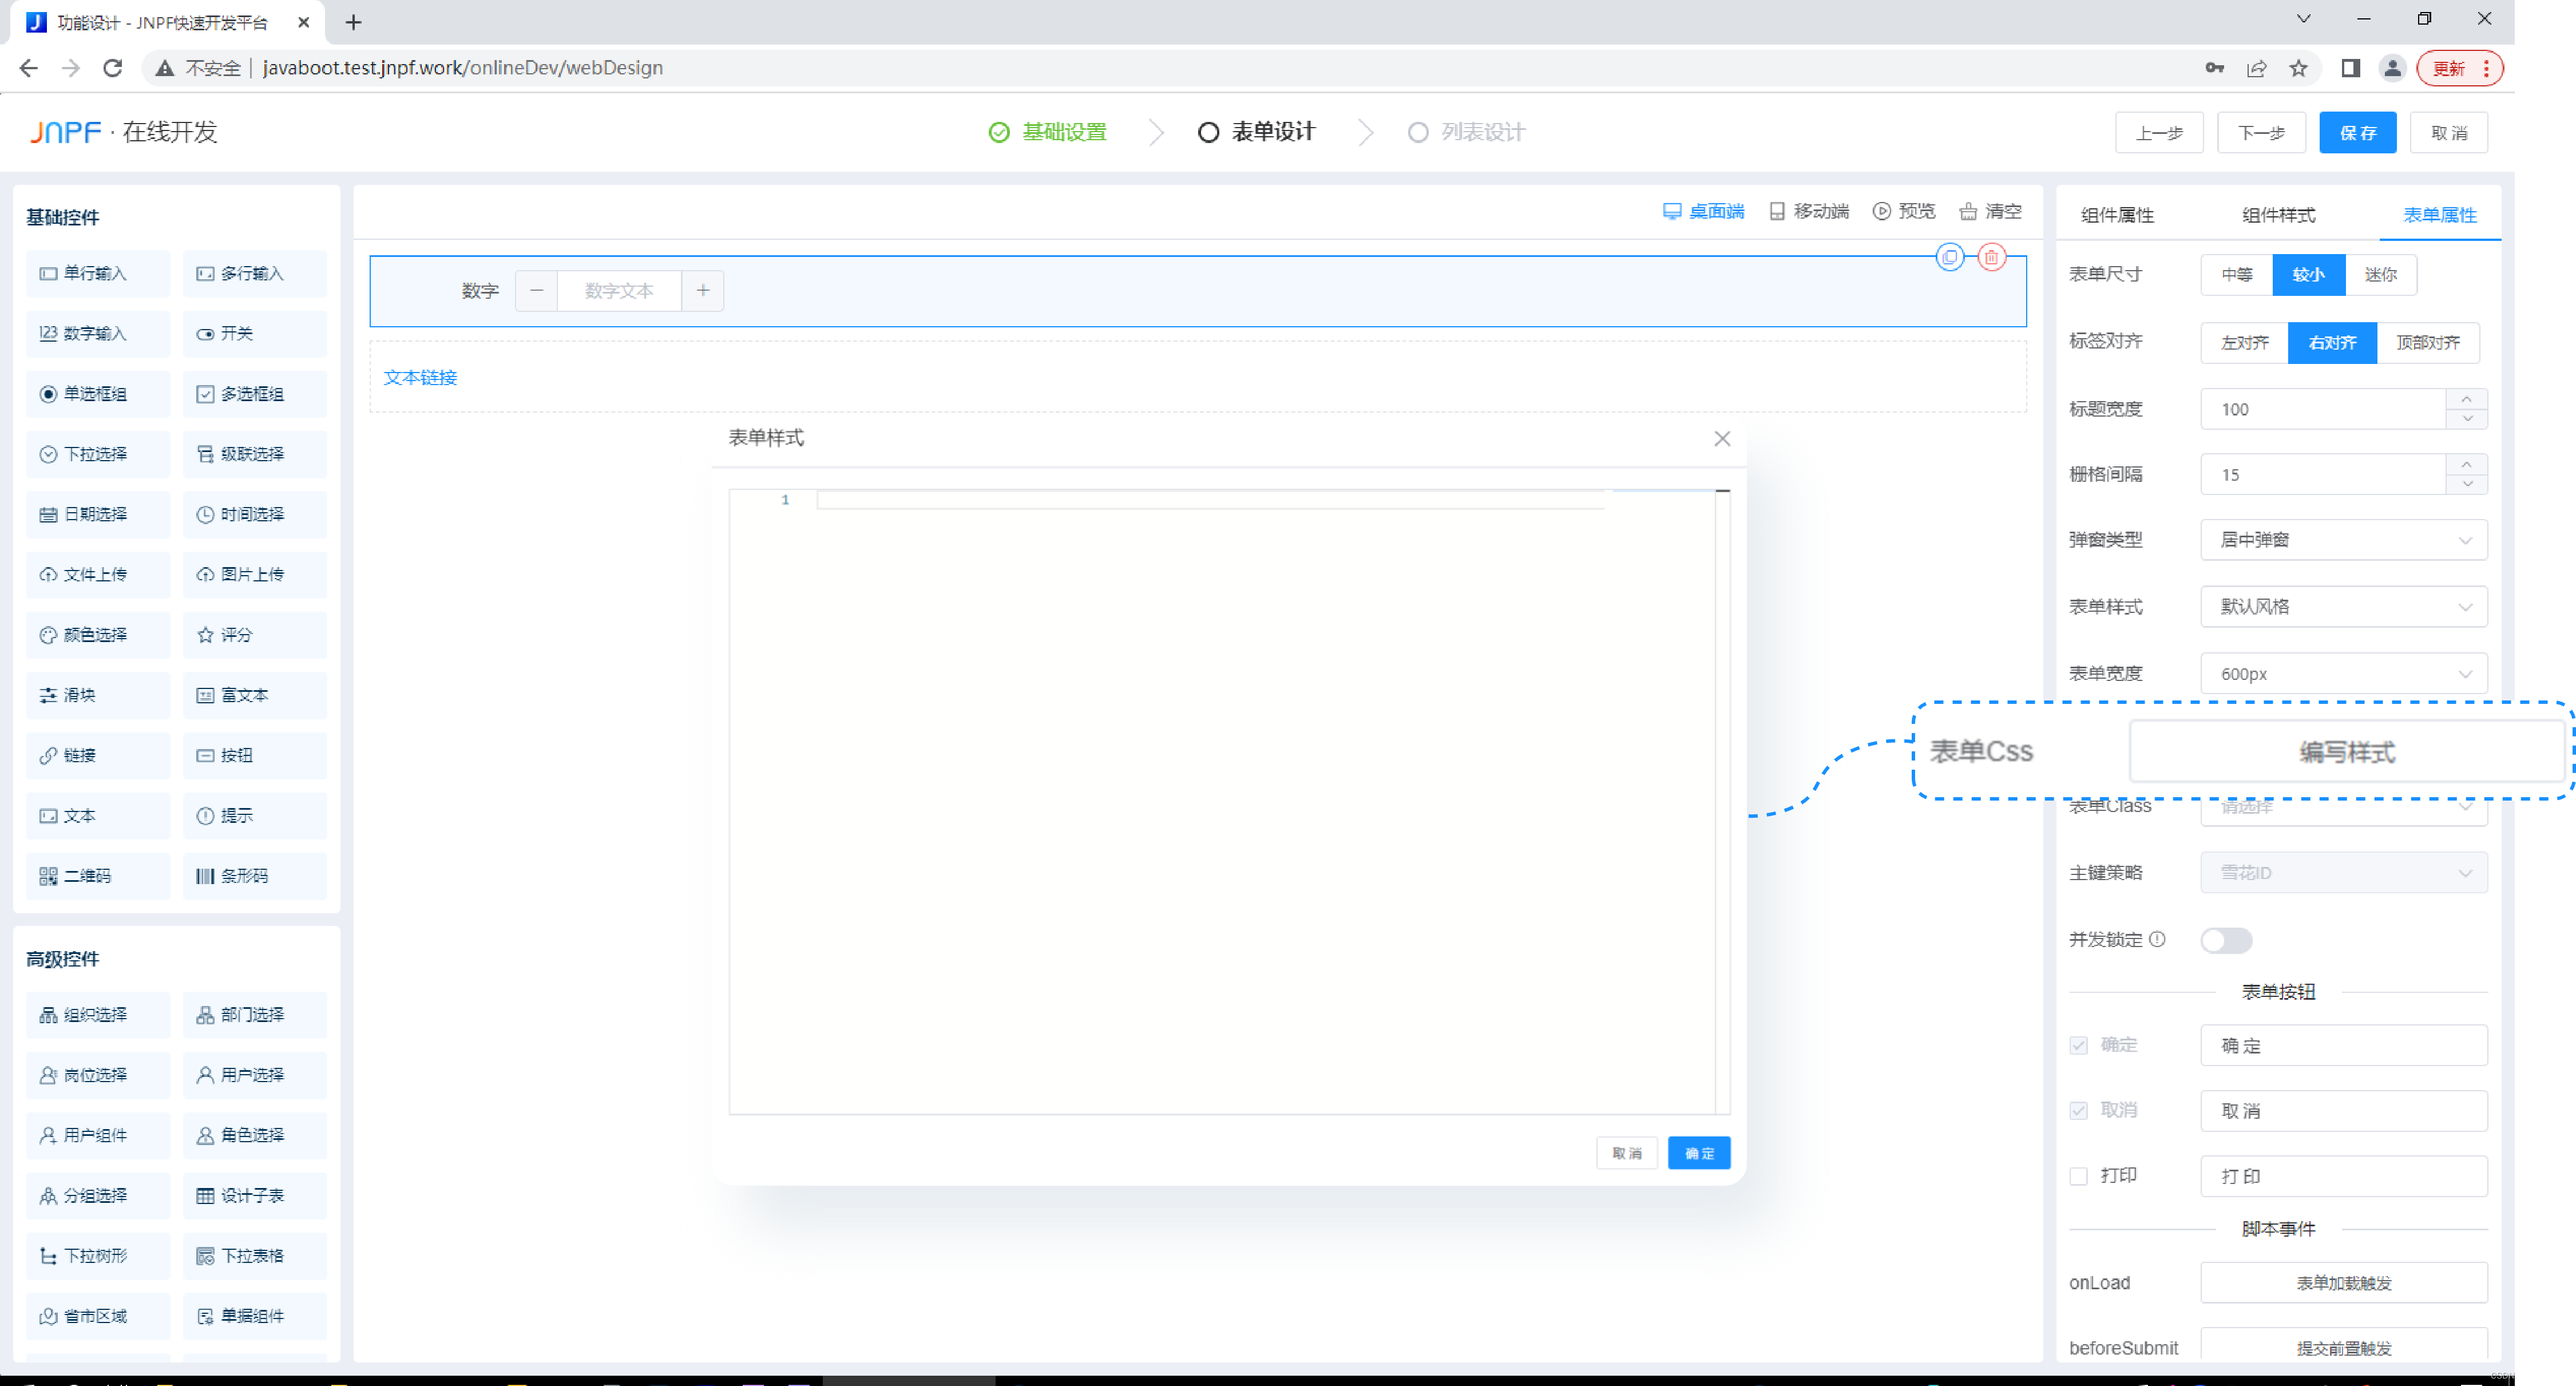Set form size to 中等

(x=2237, y=275)
